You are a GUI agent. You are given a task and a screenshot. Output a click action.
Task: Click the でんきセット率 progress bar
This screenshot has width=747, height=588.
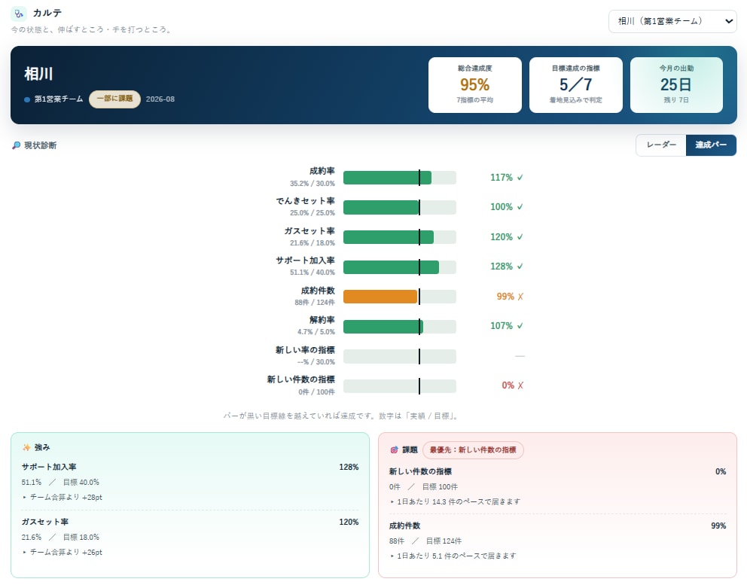[x=399, y=207]
